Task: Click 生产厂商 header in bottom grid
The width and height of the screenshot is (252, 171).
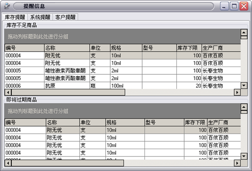Action: coord(224,122)
